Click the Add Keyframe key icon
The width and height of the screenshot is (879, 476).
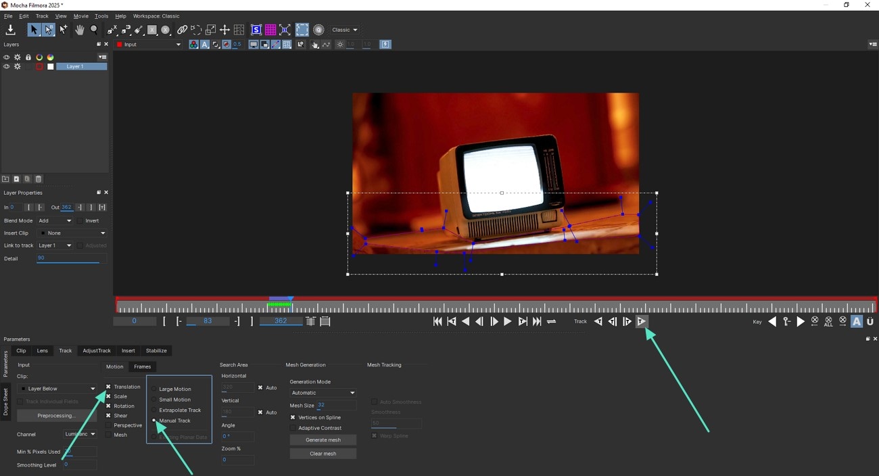point(786,322)
